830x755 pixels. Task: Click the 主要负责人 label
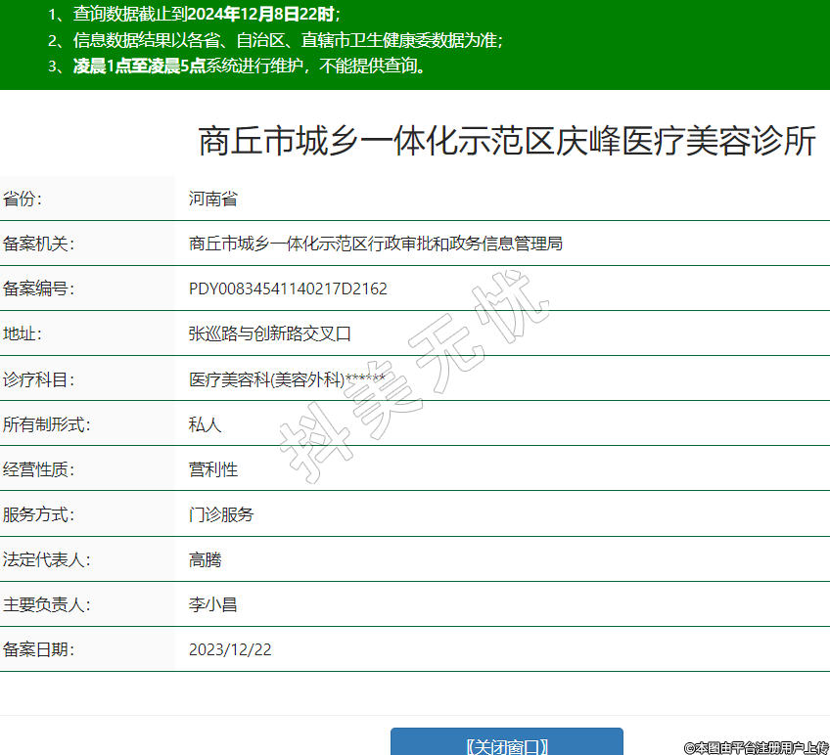pyautogui.click(x=46, y=605)
